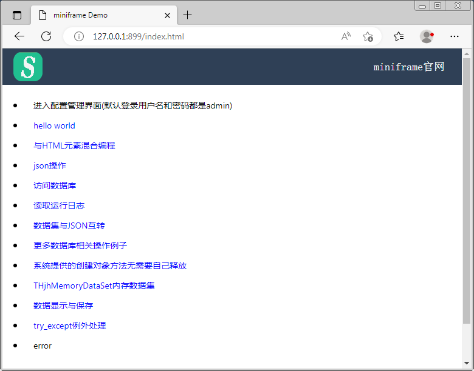Open the try_except例外处理 link
Image resolution: width=474 pixels, height=371 pixels.
70,326
